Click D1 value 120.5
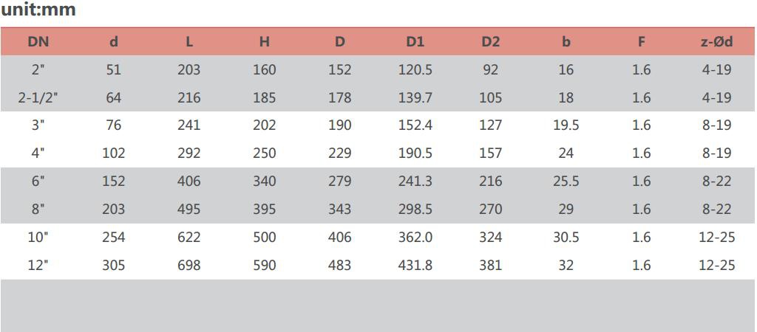 click(x=415, y=70)
